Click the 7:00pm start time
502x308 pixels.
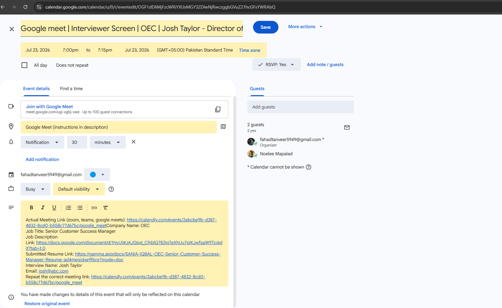[71, 50]
